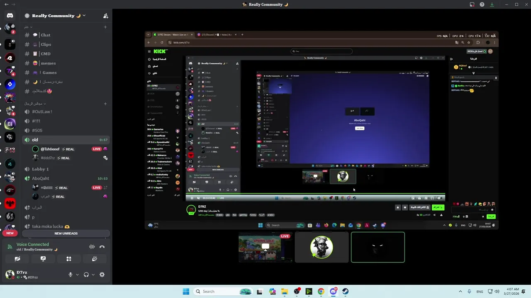
Task: Open Chrome from the taskbar
Action: 321,291
